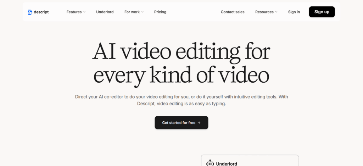Go to the Underlord nav link
The image size is (363, 166).
point(105,12)
